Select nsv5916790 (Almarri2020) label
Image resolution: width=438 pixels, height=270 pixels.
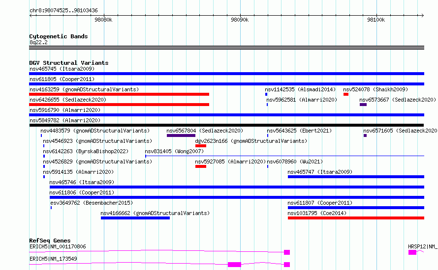65,110
